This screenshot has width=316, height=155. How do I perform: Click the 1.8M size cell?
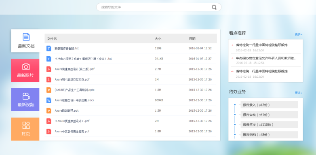158,132
